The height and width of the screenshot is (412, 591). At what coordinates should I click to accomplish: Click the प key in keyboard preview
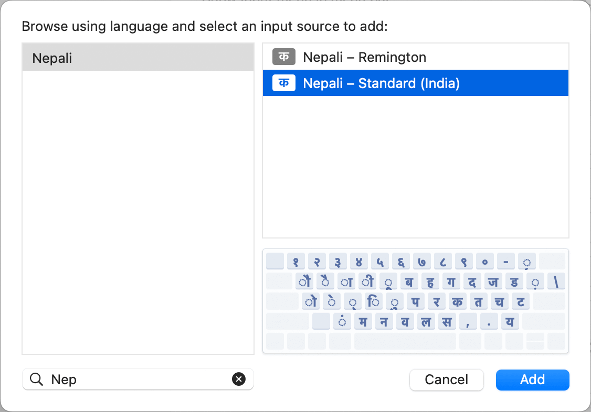click(415, 301)
